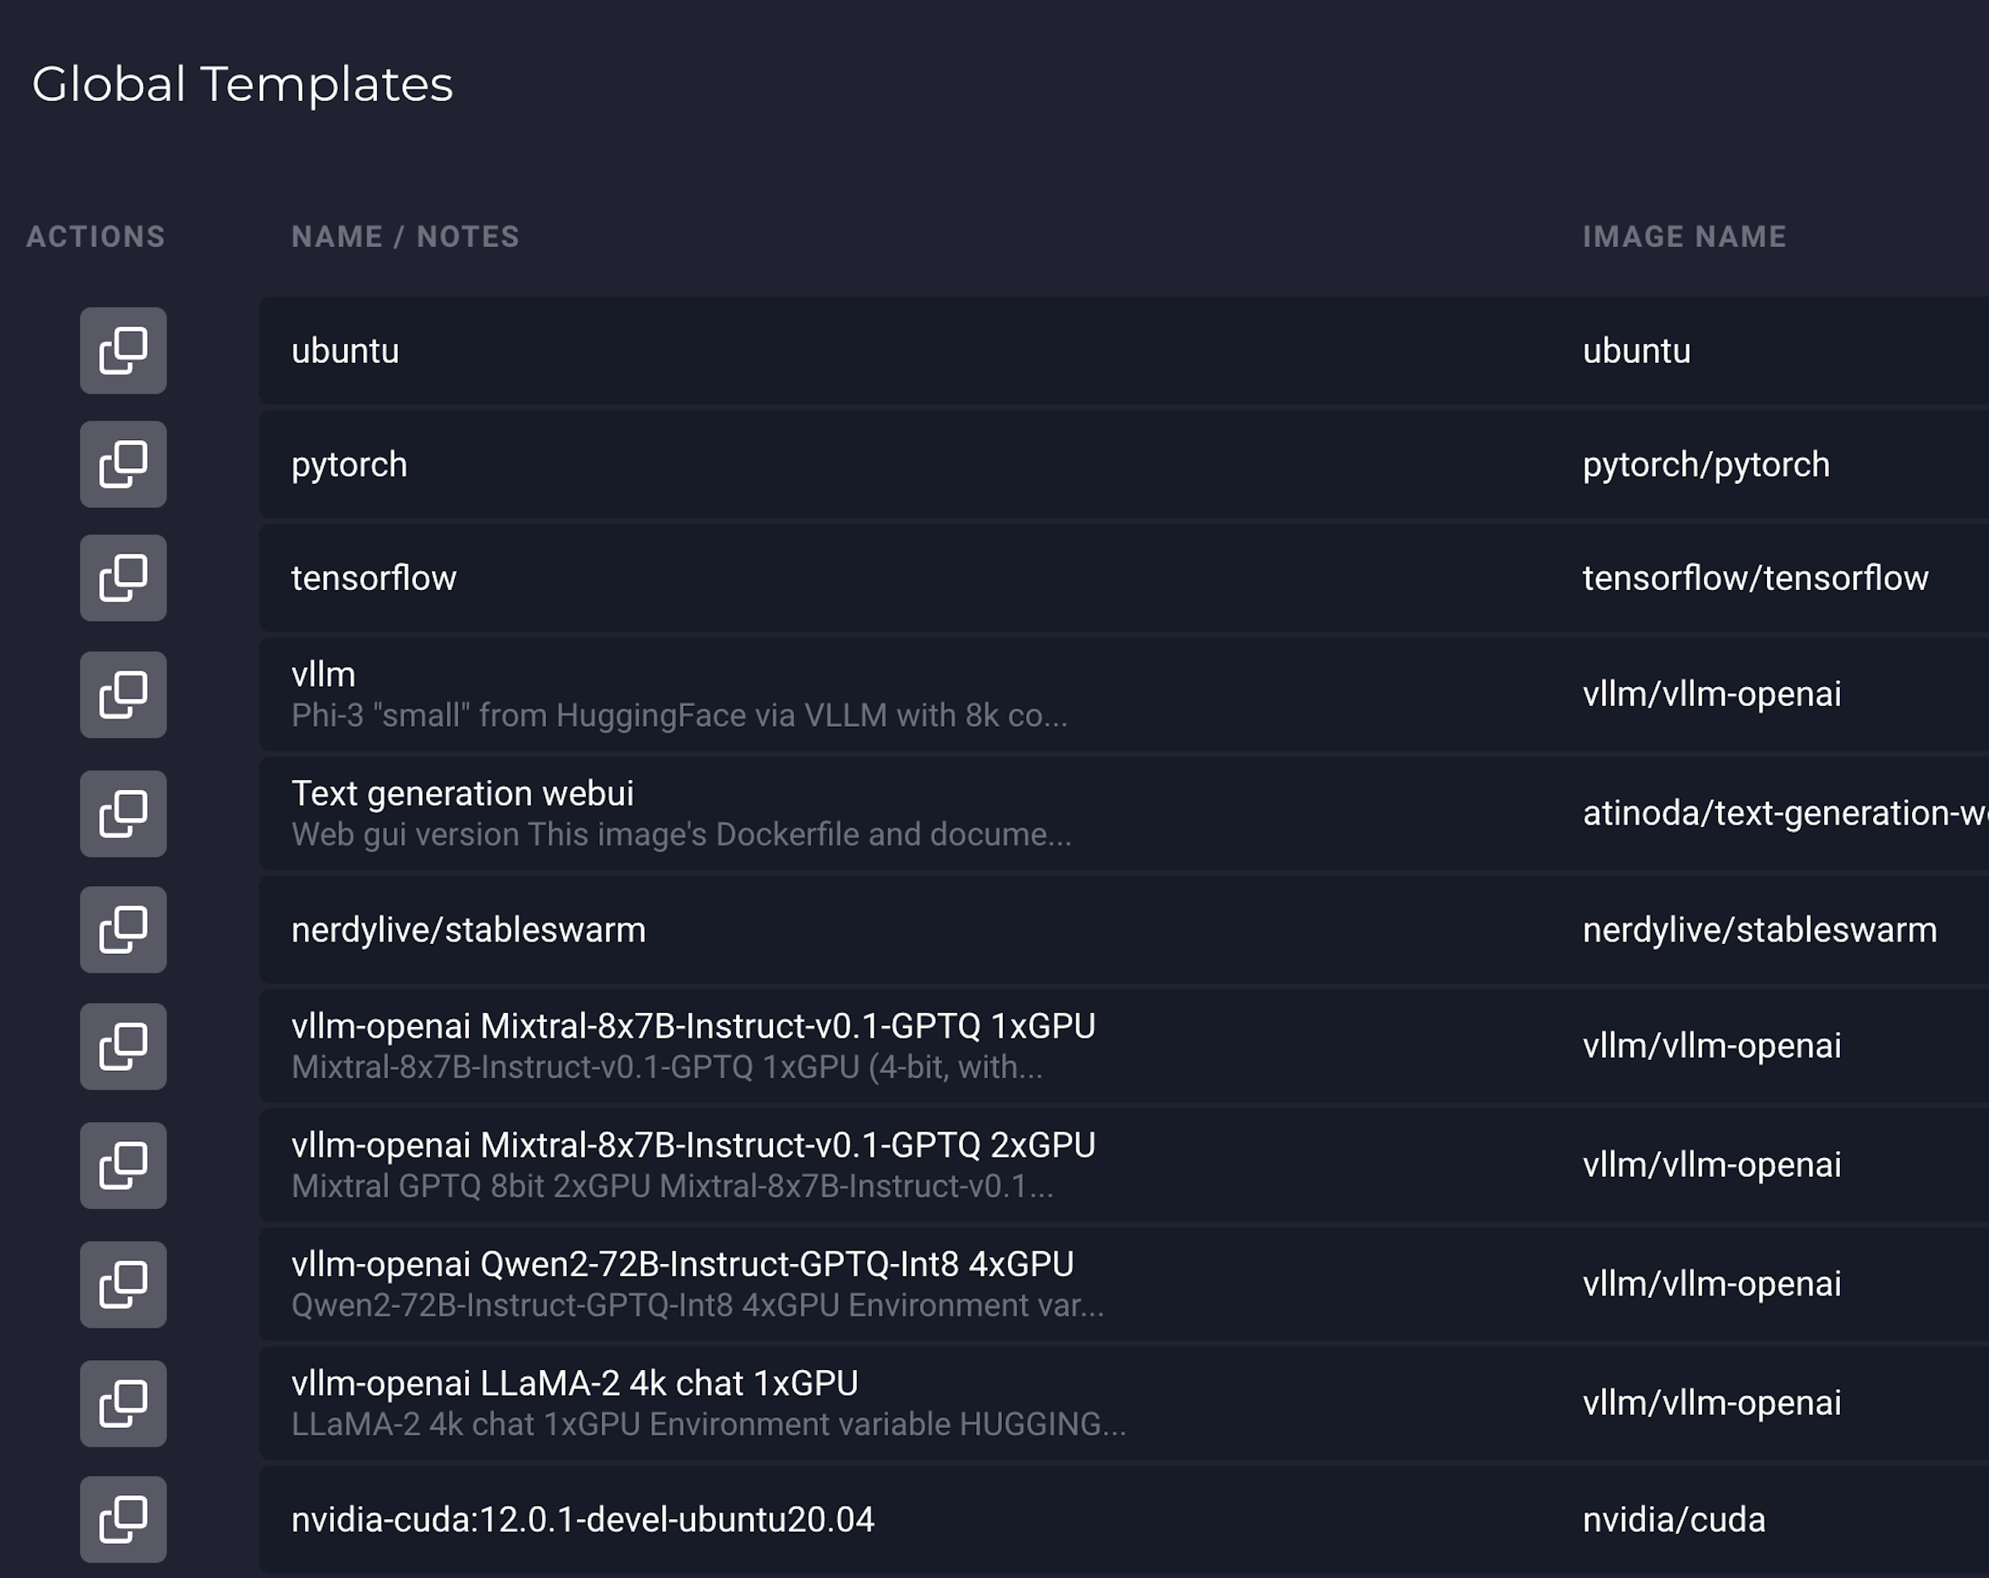The image size is (1989, 1578).
Task: Copy the pytorch template
Action: tap(123, 465)
